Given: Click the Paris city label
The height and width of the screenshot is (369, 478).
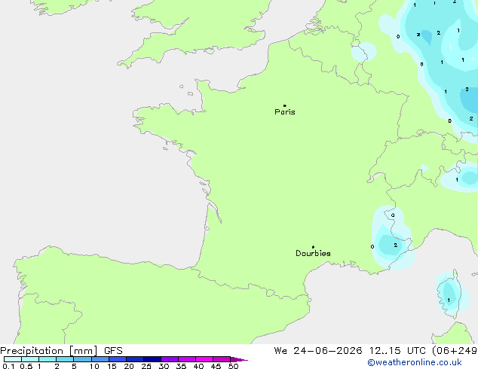Looking at the screenshot, I should click(285, 112).
